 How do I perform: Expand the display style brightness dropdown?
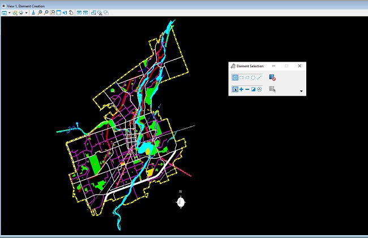coord(26,13)
